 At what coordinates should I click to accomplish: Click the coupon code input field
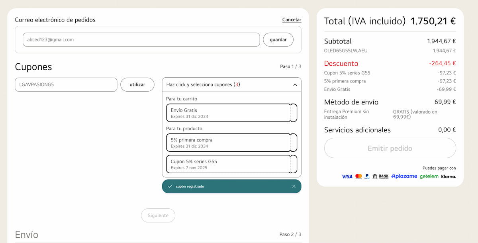pos(66,85)
